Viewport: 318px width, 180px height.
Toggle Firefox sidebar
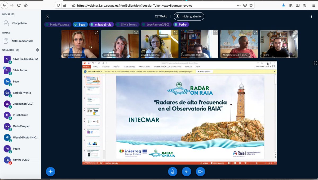tap(298, 5)
